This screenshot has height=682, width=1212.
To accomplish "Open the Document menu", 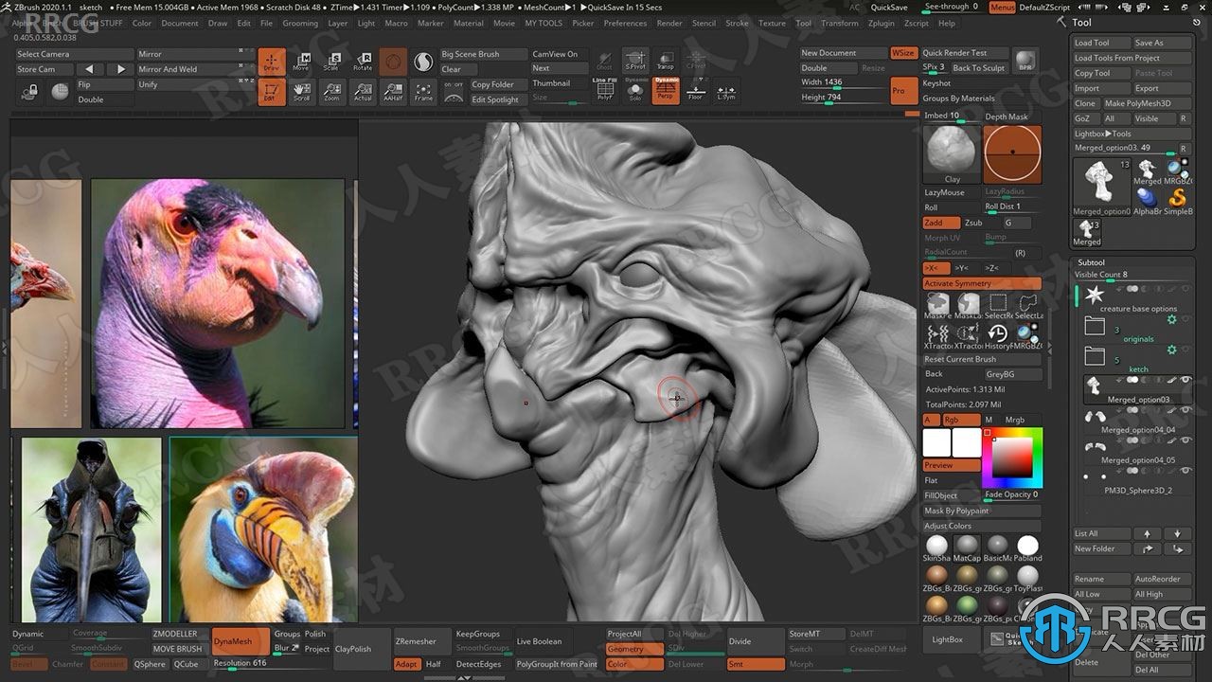I will tap(180, 23).
